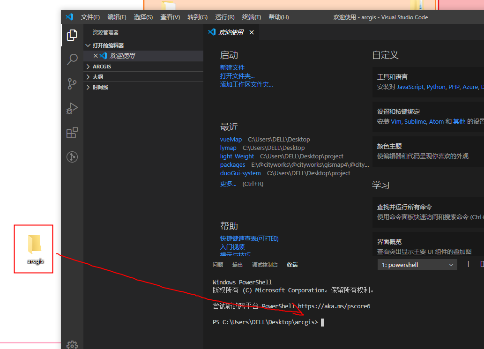Install Python support link

[436, 87]
